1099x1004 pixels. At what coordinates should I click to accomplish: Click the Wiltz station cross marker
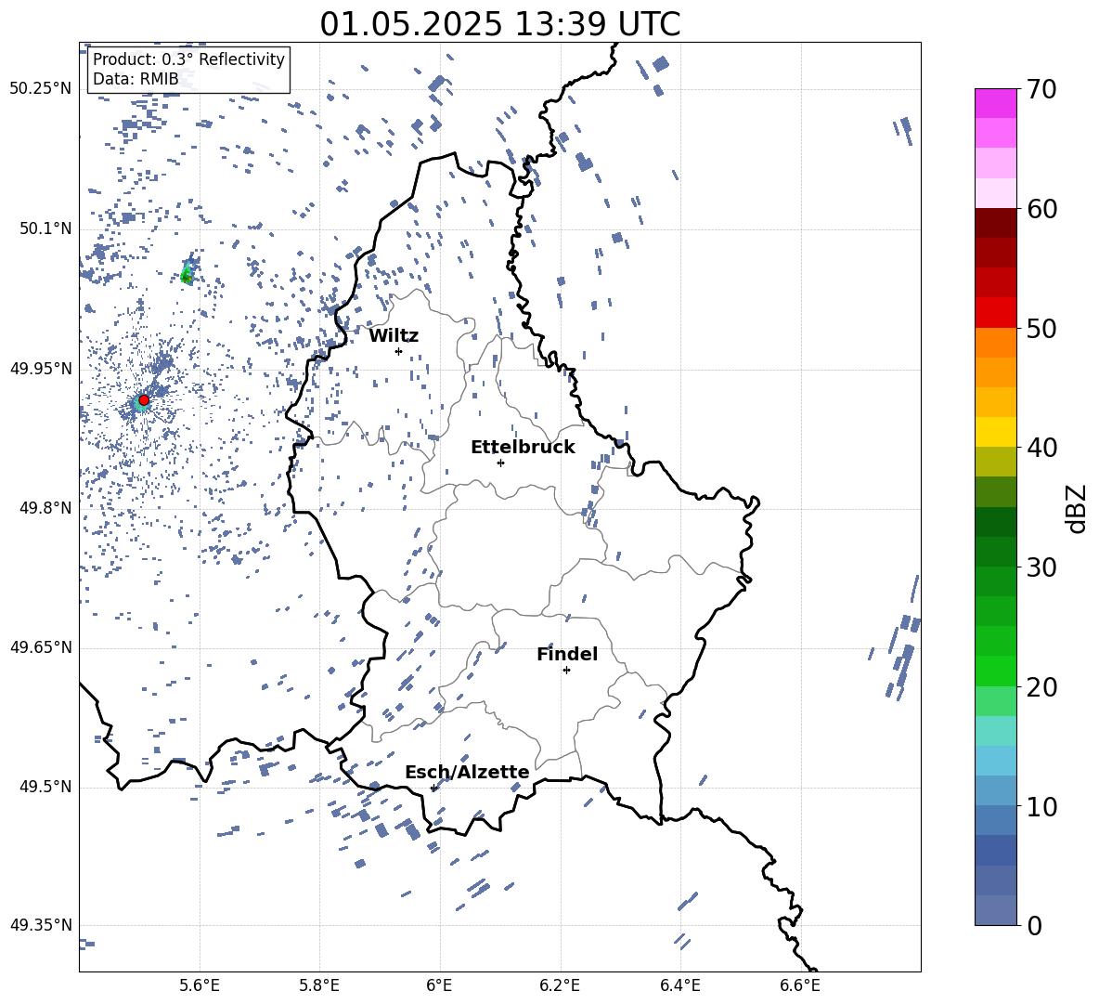point(398,351)
